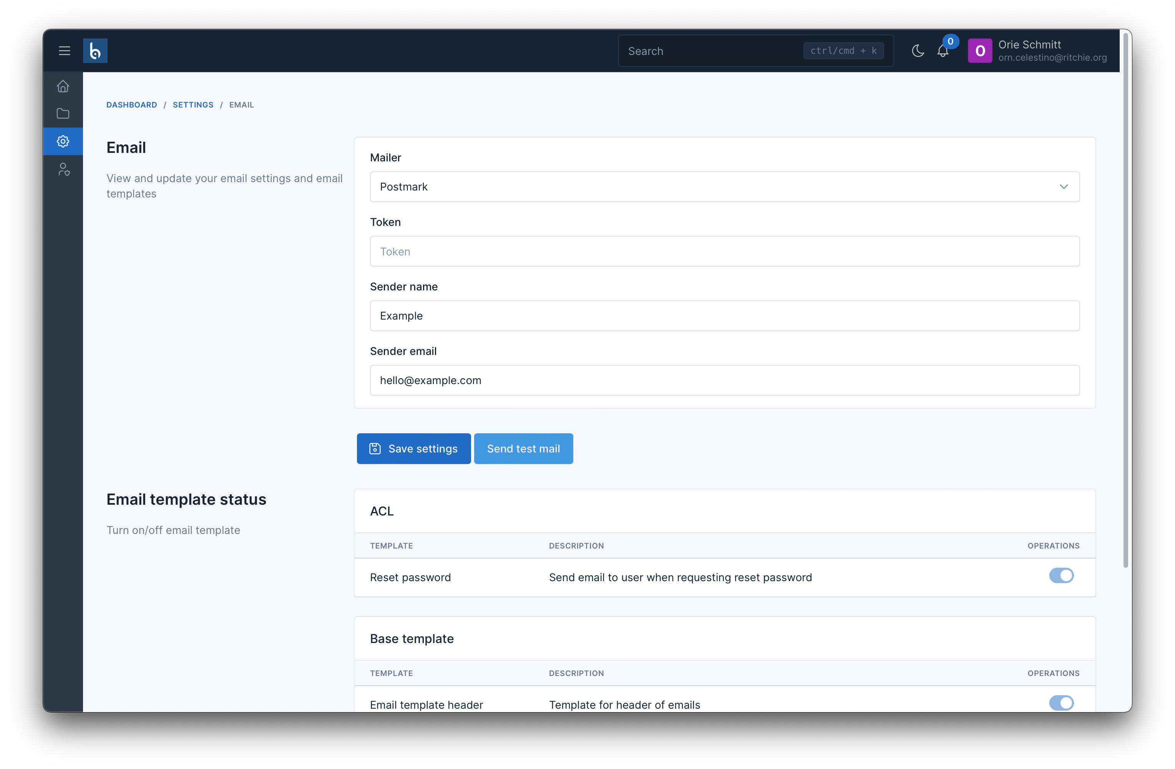Open the users icon in sidebar
The height and width of the screenshot is (769, 1175).
(63, 169)
